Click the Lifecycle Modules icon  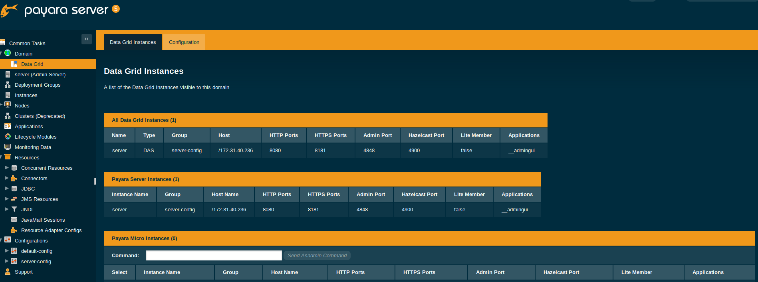click(x=8, y=137)
